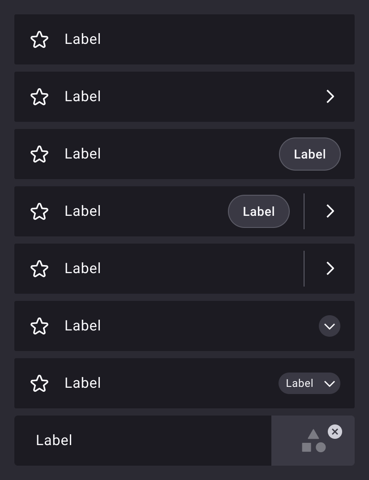The height and width of the screenshot is (480, 369).
Task: Toggle the star favorite in the top row
Action: [39, 39]
